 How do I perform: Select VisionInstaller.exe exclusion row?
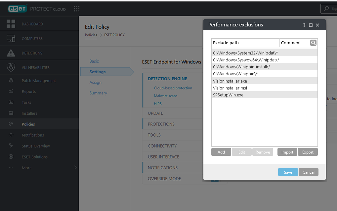[264, 81]
